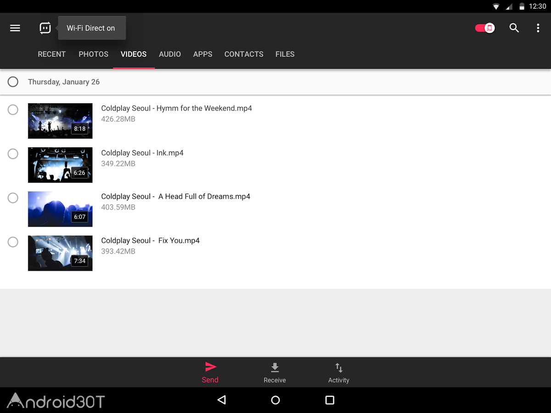Viewport: 551px width, 413px height.
Task: Switch to the Recent tab
Action: [x=52, y=54]
